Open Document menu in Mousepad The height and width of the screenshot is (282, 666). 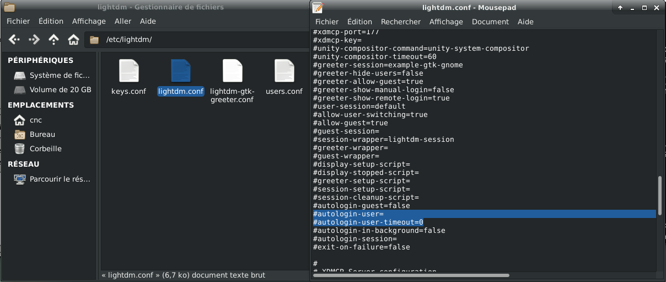[x=490, y=22]
